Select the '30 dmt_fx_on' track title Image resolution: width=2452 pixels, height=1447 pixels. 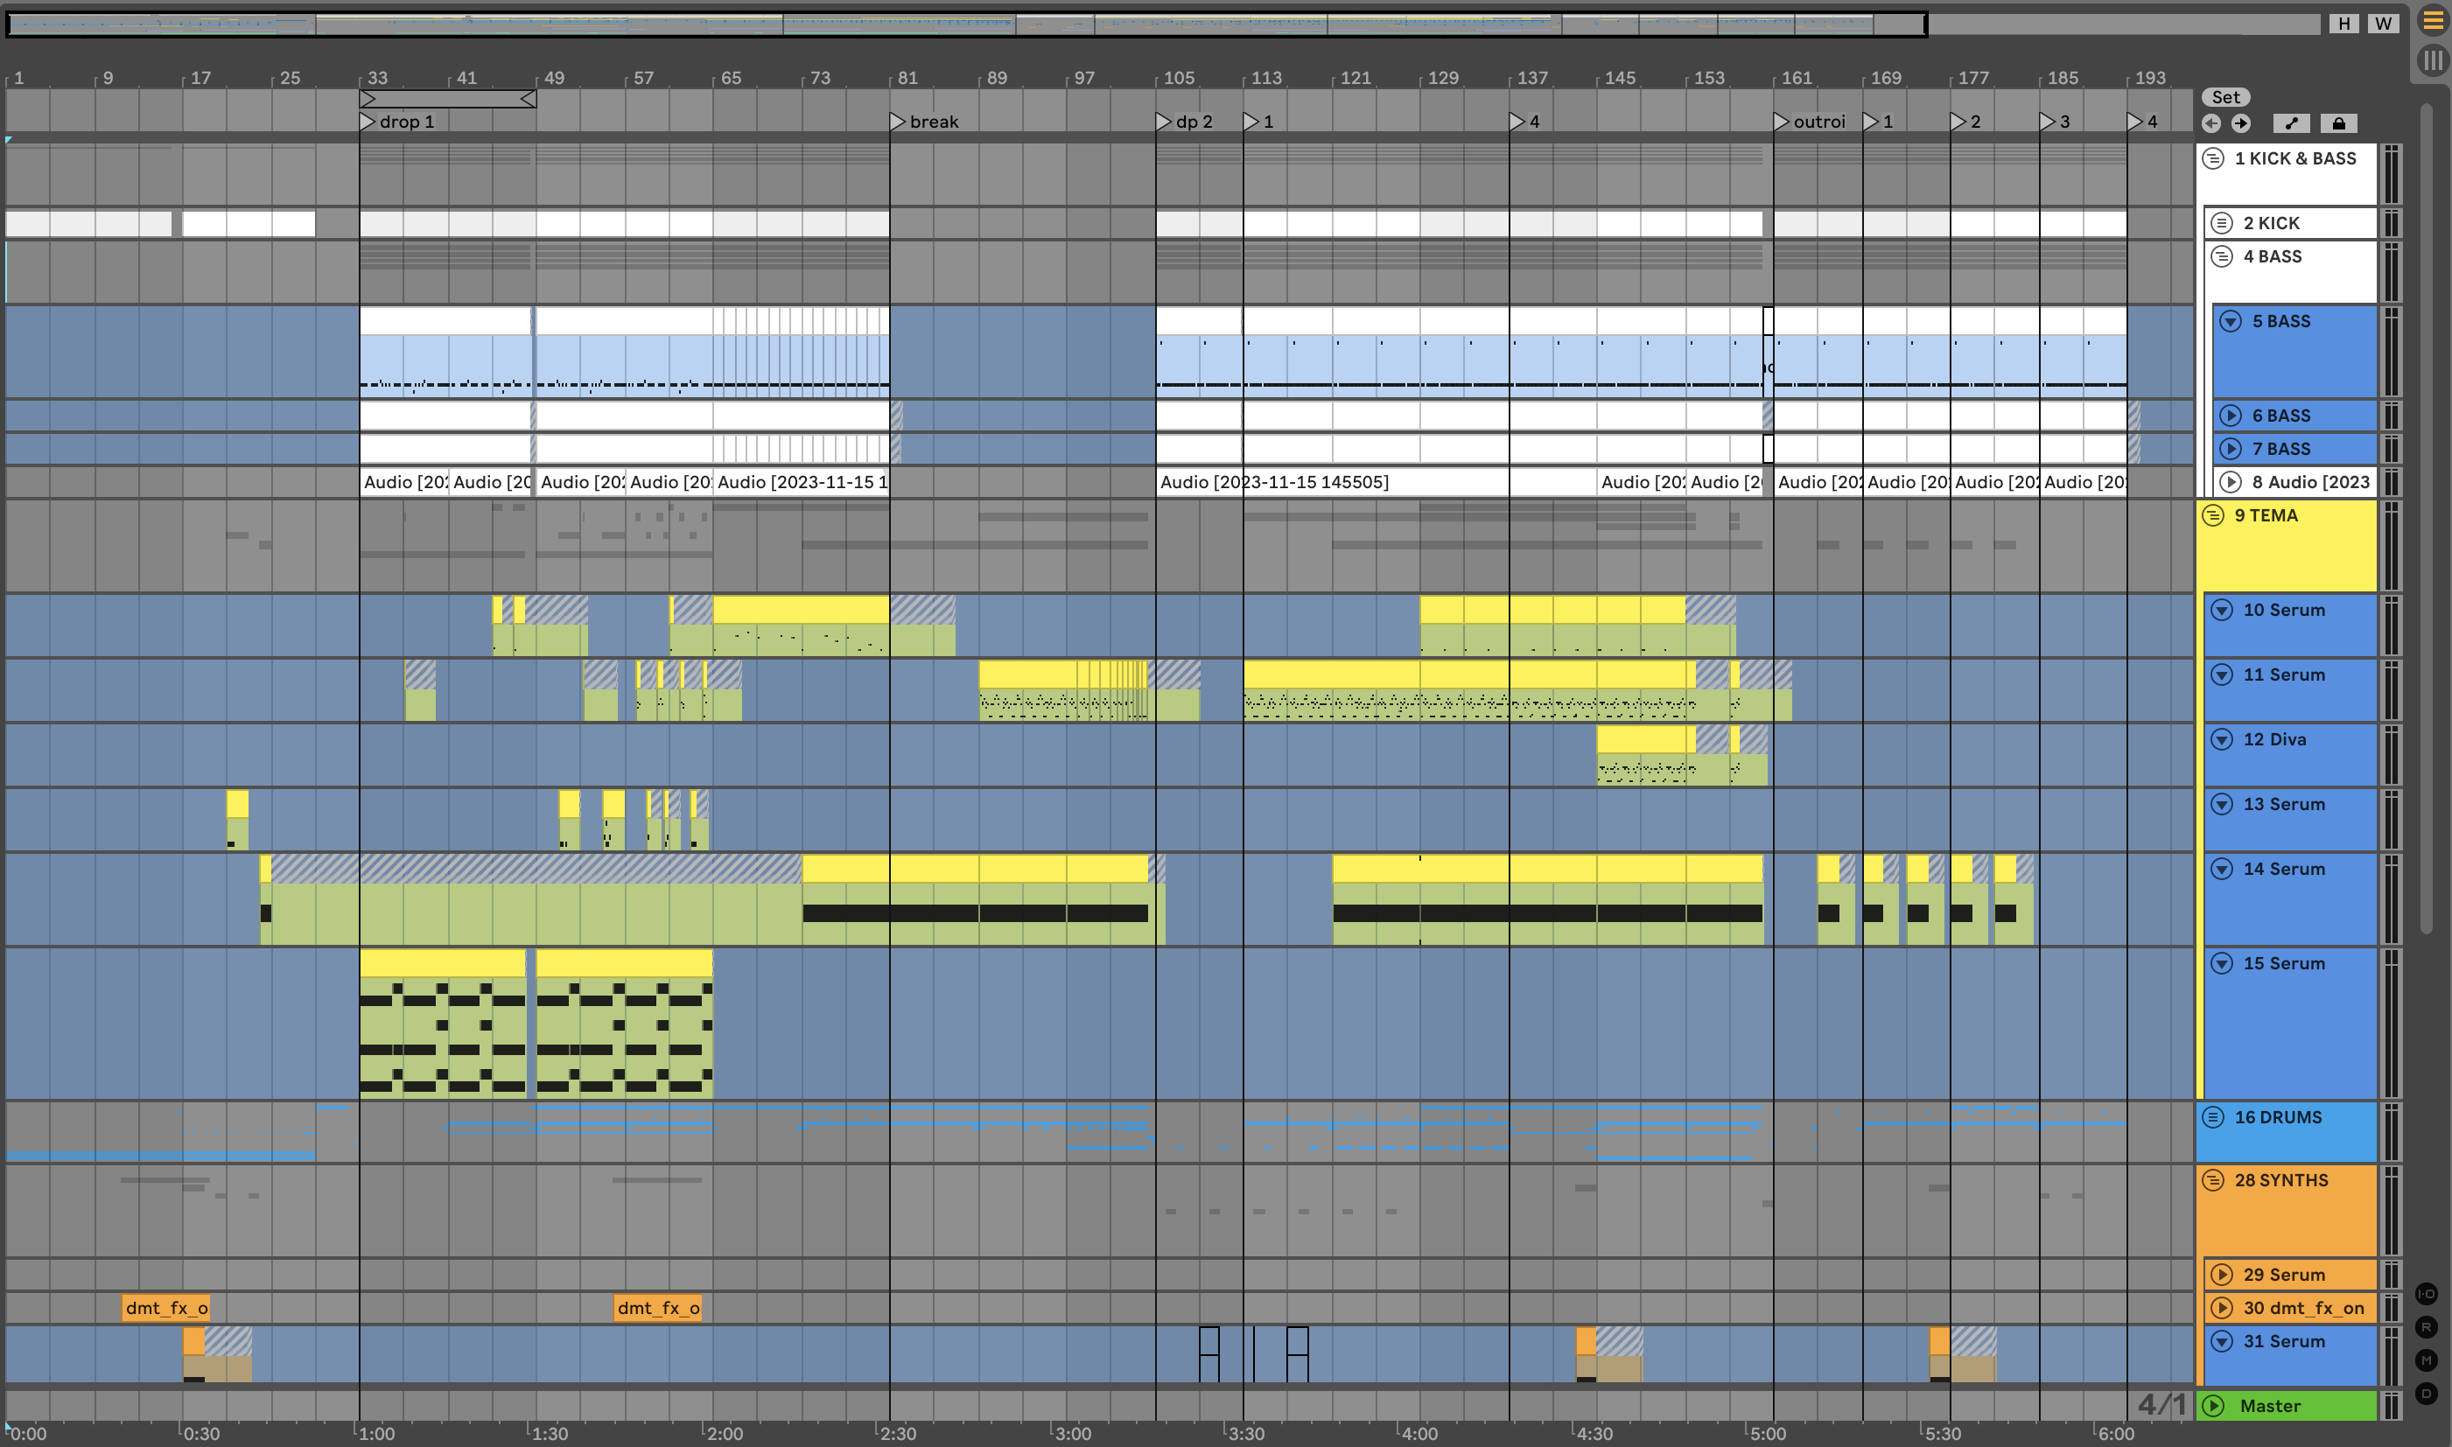coord(2302,1308)
